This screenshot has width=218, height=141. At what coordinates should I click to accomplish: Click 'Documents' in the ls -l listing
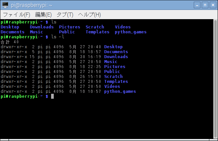pos(116,52)
